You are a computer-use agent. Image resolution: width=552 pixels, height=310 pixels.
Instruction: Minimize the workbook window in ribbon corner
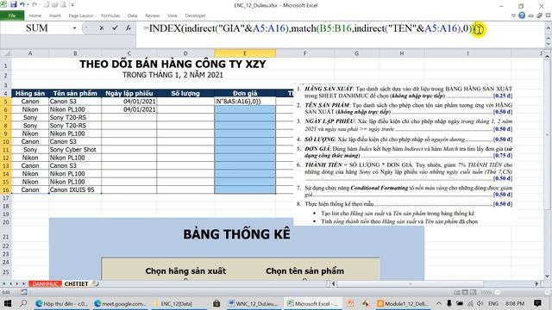530,15
